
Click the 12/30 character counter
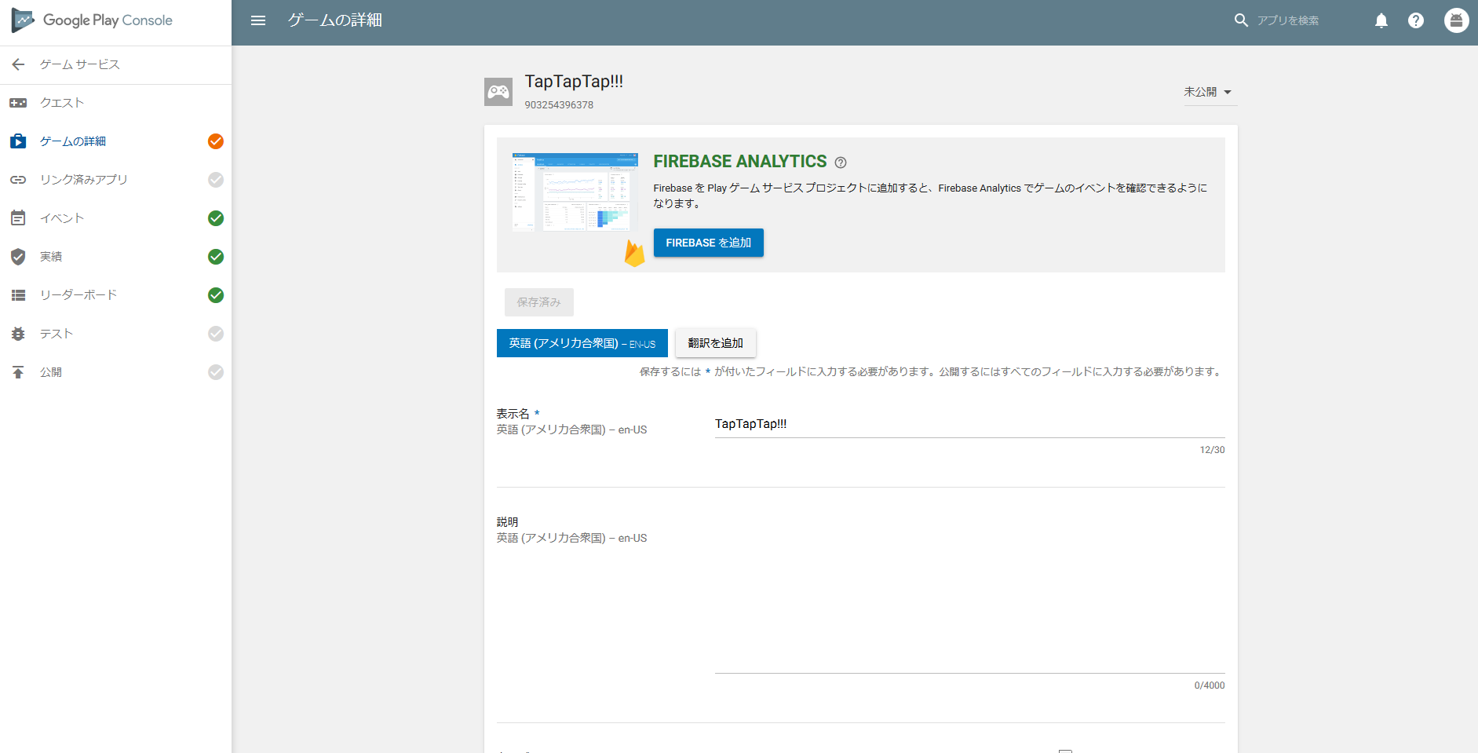point(1212,450)
